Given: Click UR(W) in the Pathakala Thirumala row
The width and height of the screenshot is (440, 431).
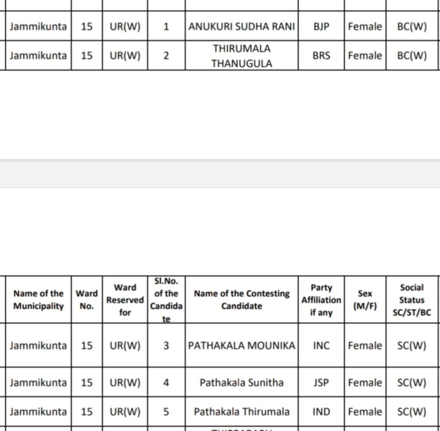Looking at the screenshot, I should pos(125,412).
